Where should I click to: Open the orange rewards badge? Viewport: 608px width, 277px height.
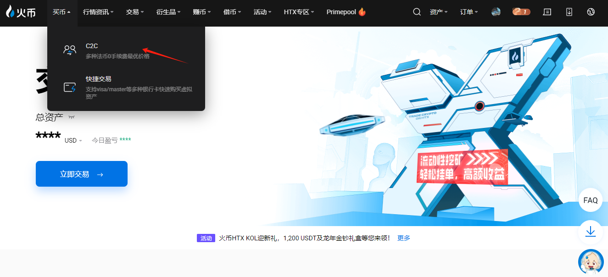point(521,12)
